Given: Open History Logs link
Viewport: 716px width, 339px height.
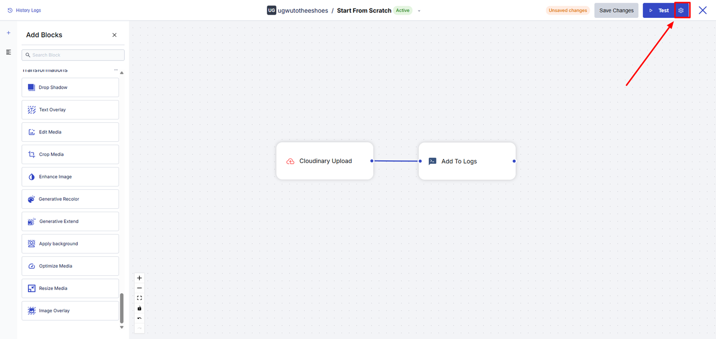Looking at the screenshot, I should pos(24,11).
